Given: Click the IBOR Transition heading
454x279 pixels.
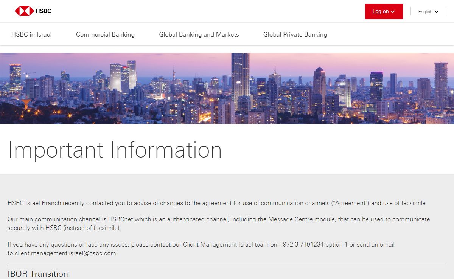Looking at the screenshot, I should pyautogui.click(x=38, y=274).
